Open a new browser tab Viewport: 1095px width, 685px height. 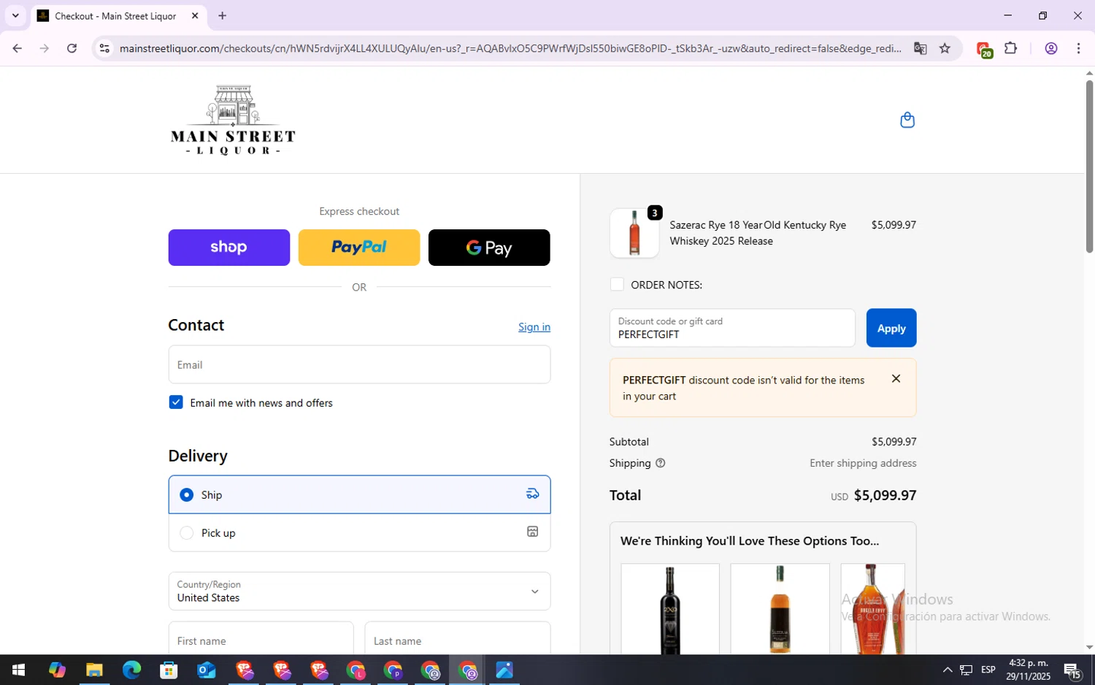223,15
